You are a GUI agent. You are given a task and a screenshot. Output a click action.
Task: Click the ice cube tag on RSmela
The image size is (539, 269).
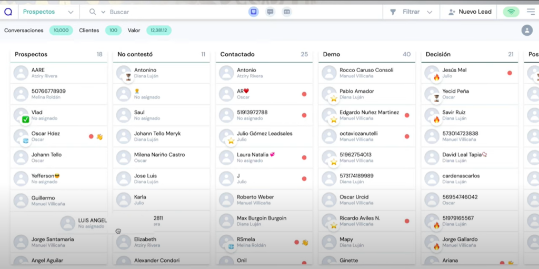pyautogui.click(x=231, y=247)
